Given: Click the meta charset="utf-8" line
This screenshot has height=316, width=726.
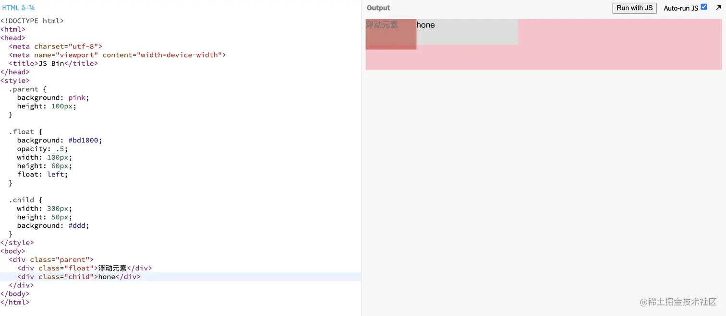Looking at the screenshot, I should click(55, 47).
